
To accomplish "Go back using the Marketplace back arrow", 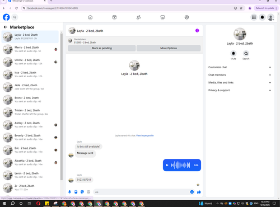I will (x=6, y=27).
